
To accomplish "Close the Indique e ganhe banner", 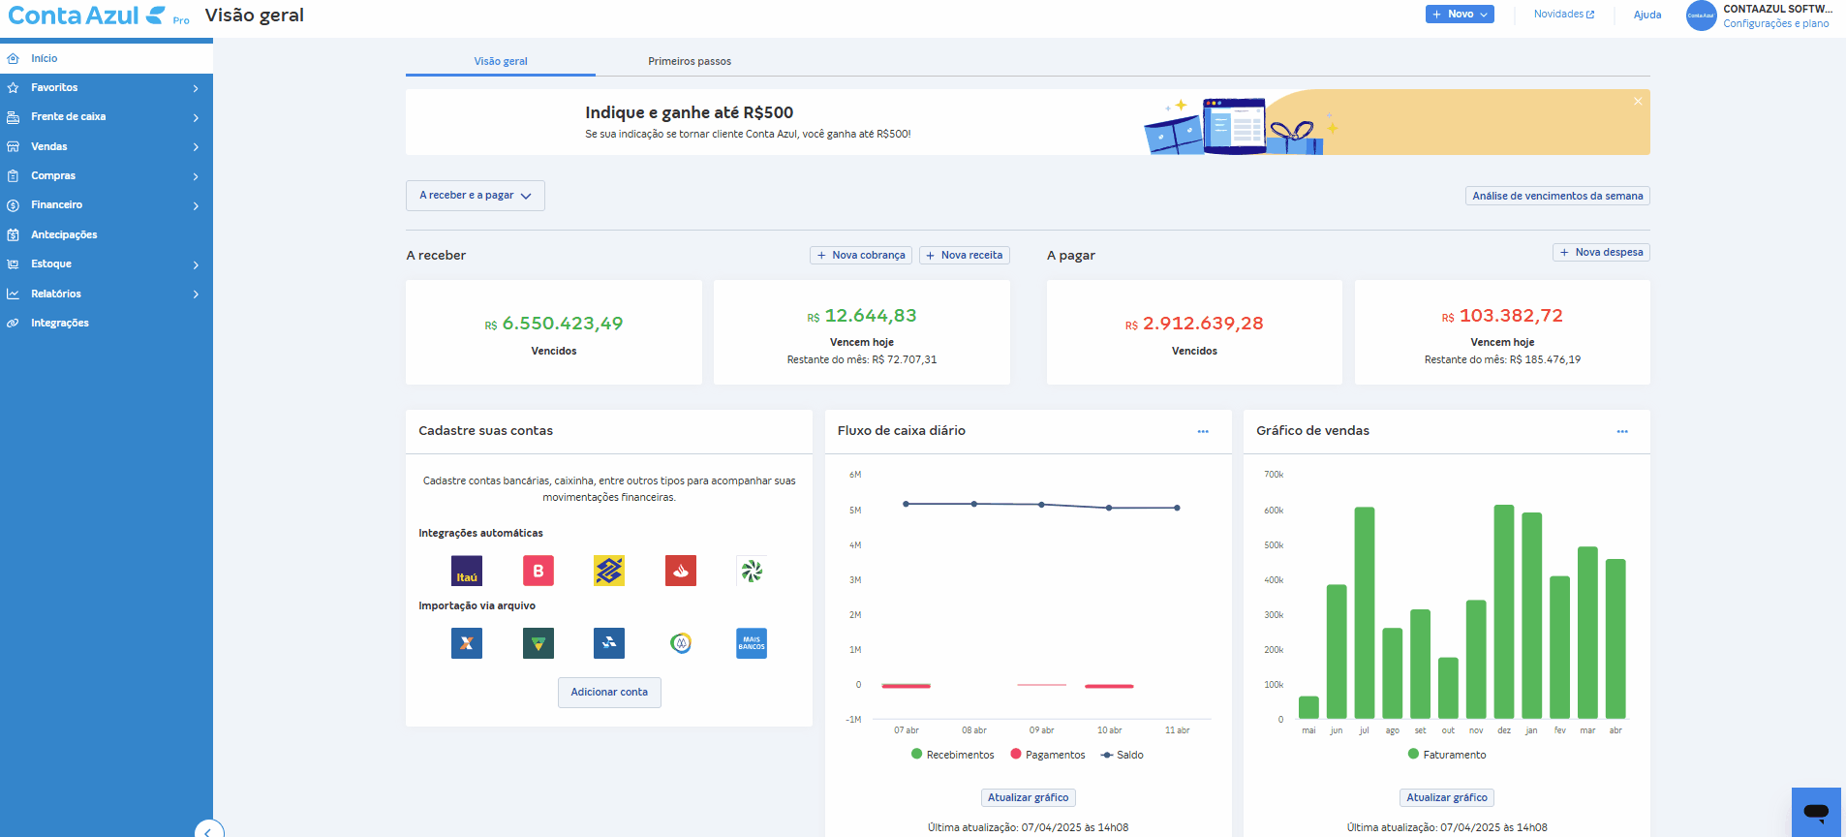I will click(x=1638, y=102).
